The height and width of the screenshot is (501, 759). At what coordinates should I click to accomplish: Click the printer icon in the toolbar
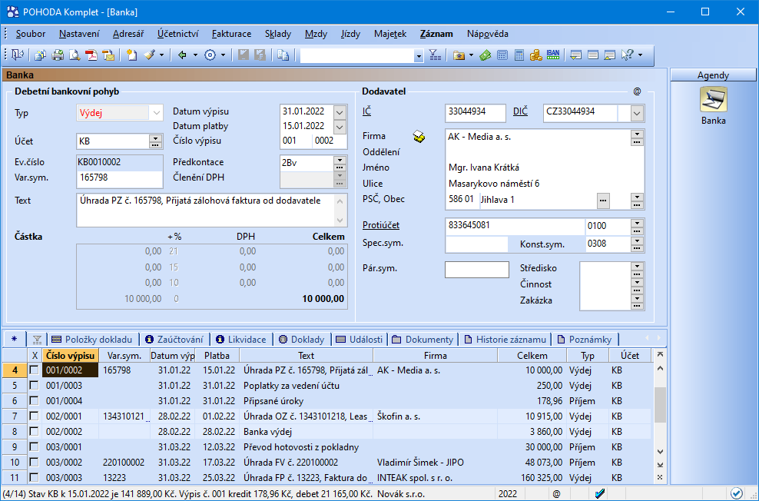tap(58, 55)
